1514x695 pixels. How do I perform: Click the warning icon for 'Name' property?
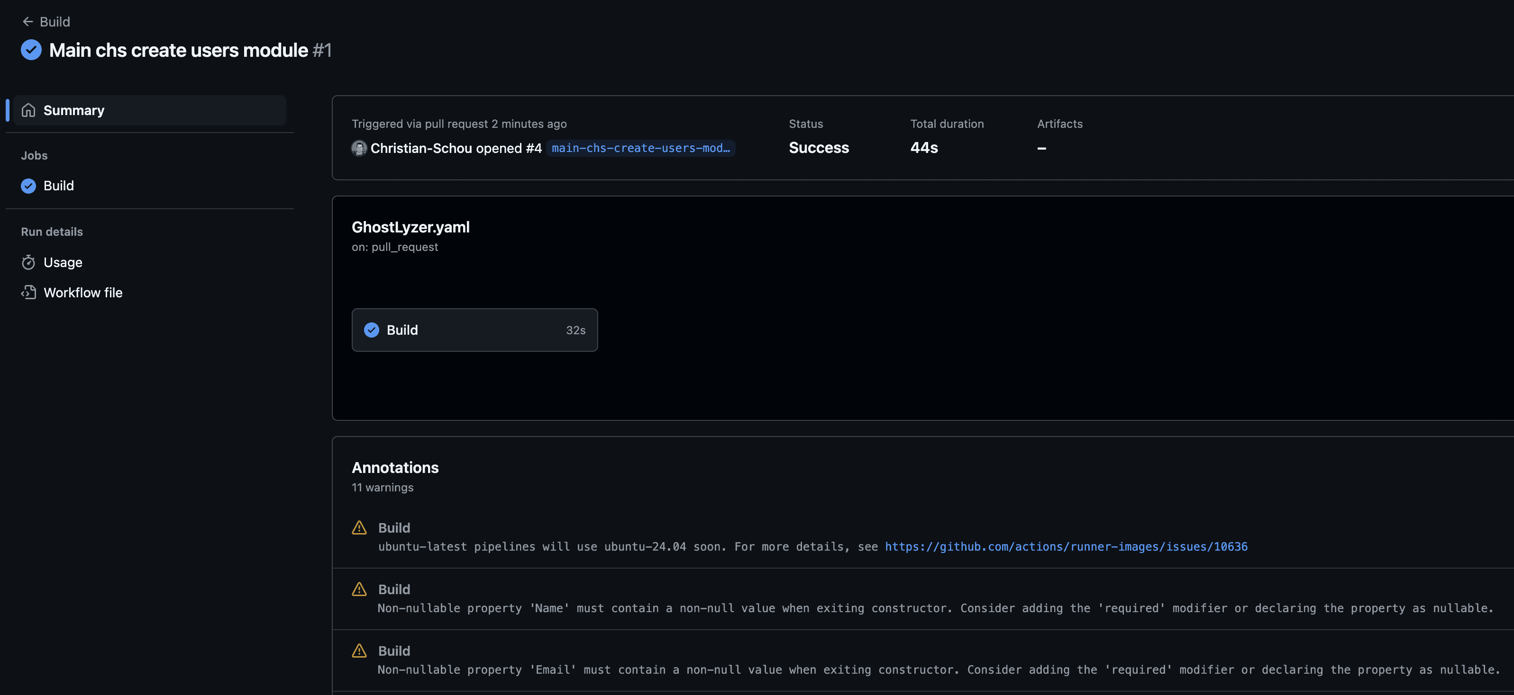pyautogui.click(x=357, y=589)
